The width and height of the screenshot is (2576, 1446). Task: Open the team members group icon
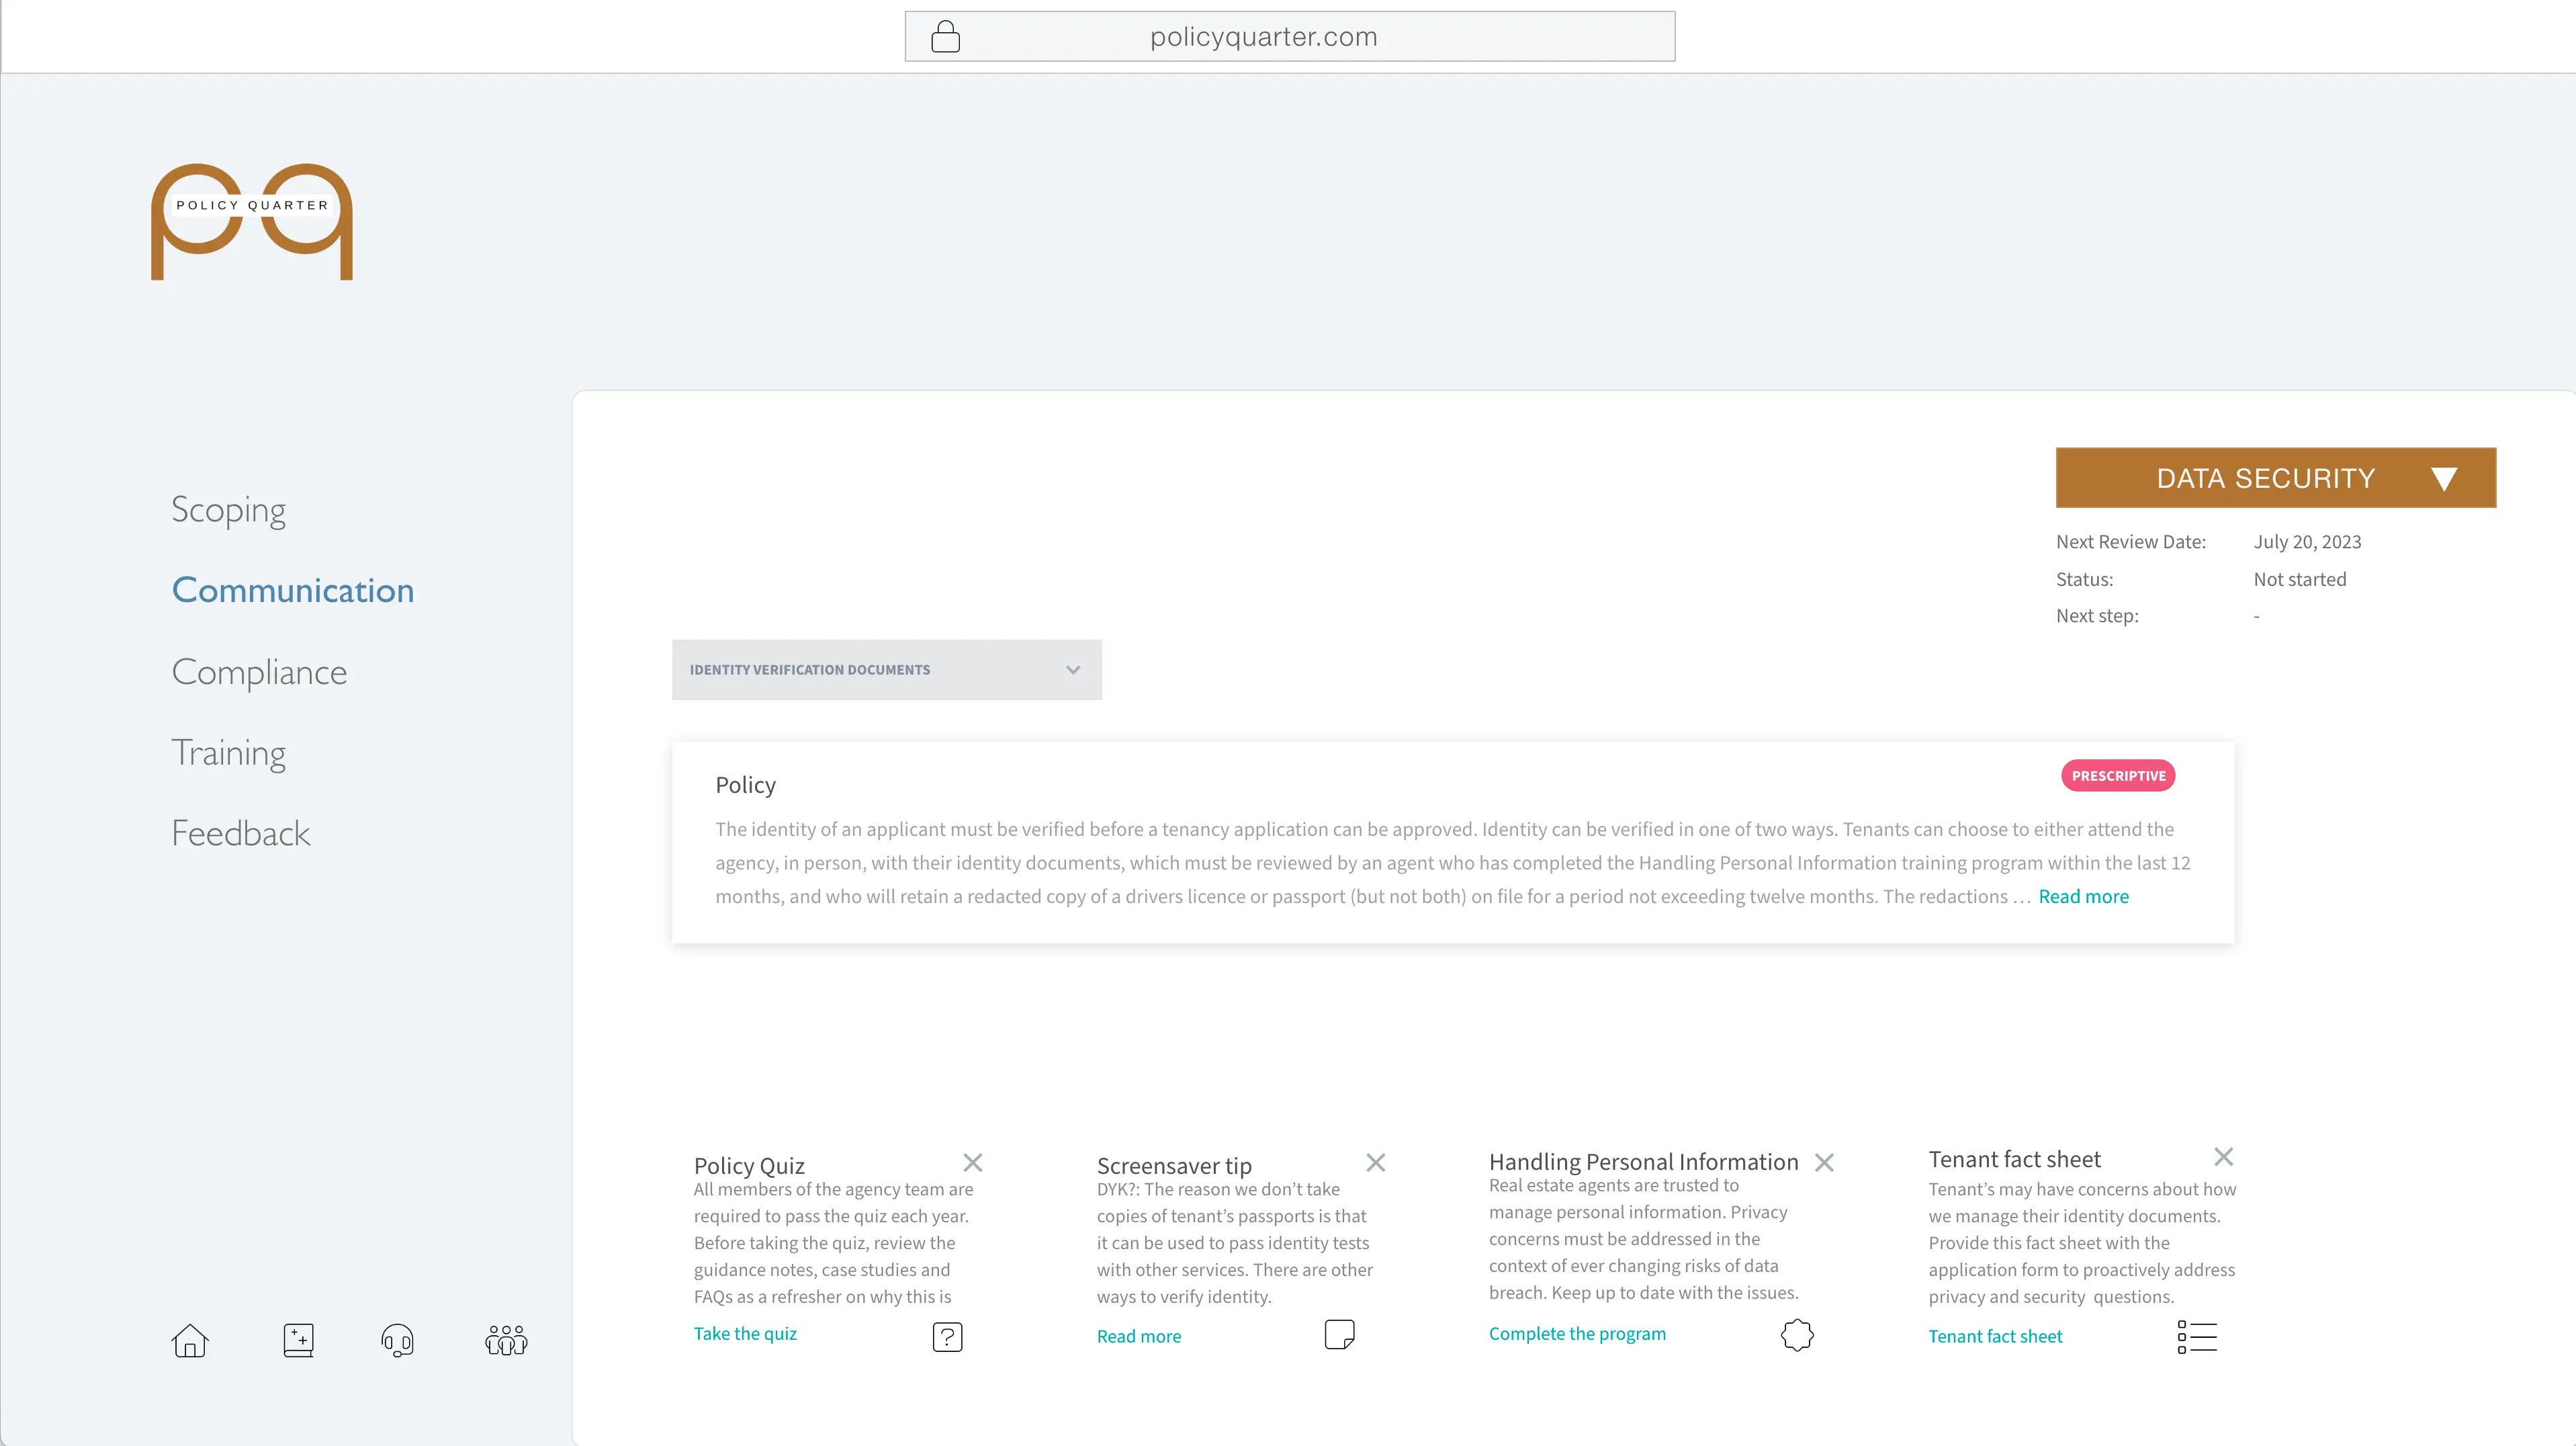(506, 1340)
